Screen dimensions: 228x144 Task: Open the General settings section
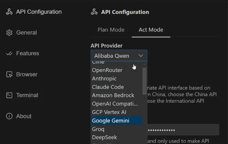click(21, 33)
